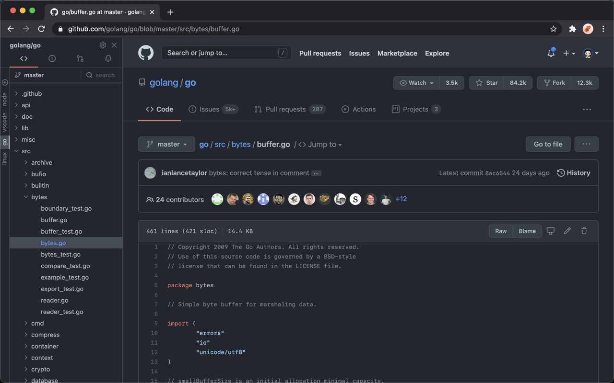Click ianlancetaylor's commit avatar
The image size is (614, 383).
(150, 173)
